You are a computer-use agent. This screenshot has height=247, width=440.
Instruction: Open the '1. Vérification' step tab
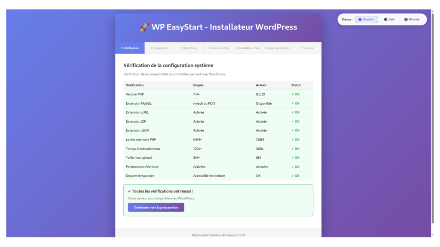click(130, 48)
